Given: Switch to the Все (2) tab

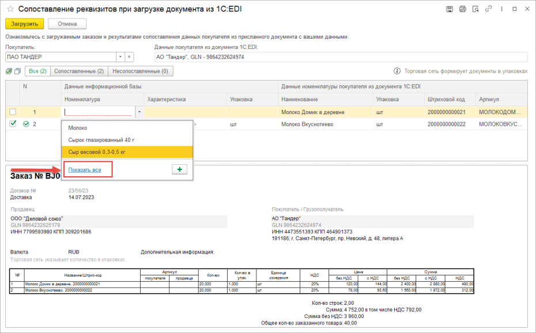Looking at the screenshot, I should click(37, 71).
